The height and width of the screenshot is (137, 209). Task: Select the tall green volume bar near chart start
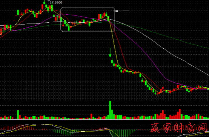pyautogui.click(x=18, y=115)
